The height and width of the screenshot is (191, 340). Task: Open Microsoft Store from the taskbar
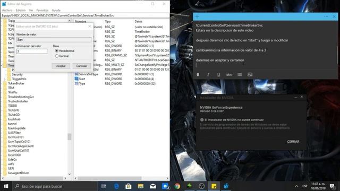[129, 186]
